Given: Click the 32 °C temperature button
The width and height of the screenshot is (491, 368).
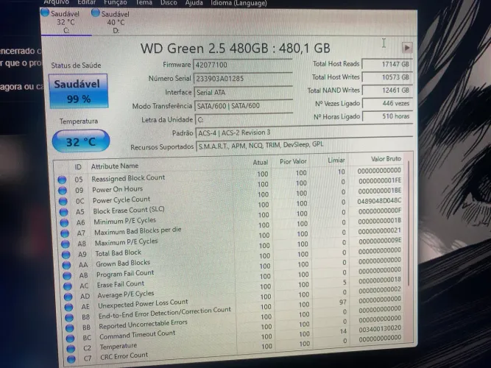Looking at the screenshot, I should (81, 141).
